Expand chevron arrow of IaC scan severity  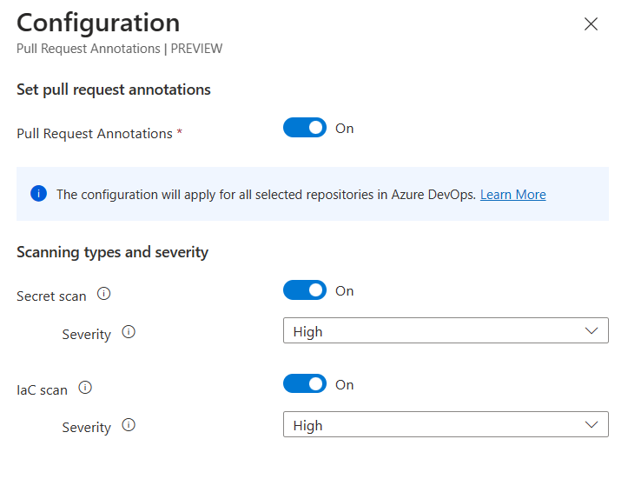[592, 425]
